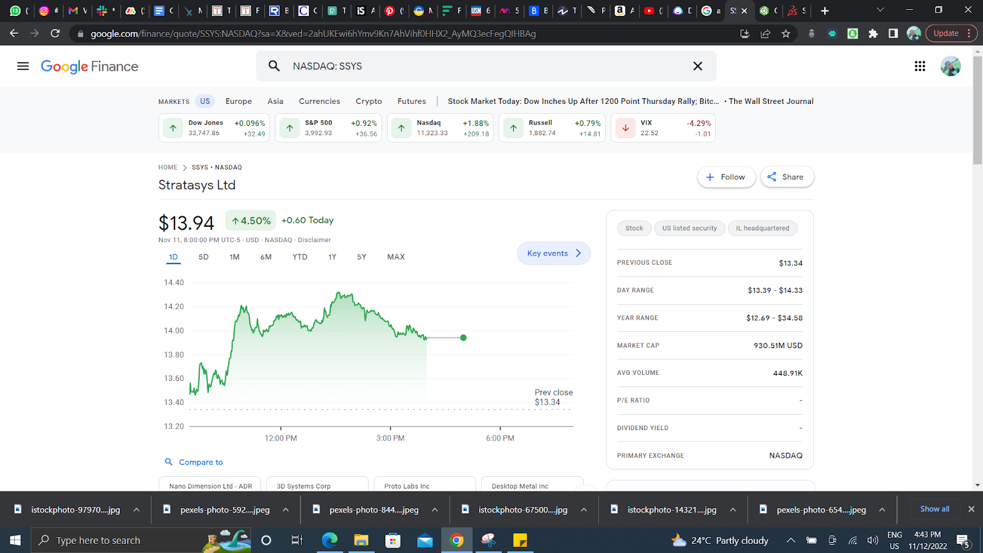Open the Google Finance hamburger menu
Screen dimensions: 983x553
[23, 66]
